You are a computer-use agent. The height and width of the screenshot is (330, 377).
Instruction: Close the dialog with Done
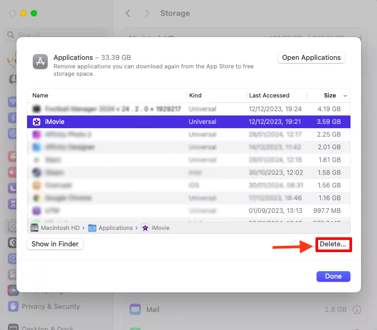pyautogui.click(x=333, y=276)
